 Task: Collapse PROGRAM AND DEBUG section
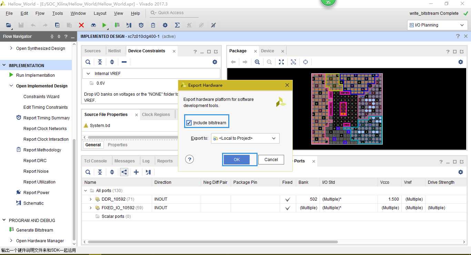click(4, 220)
